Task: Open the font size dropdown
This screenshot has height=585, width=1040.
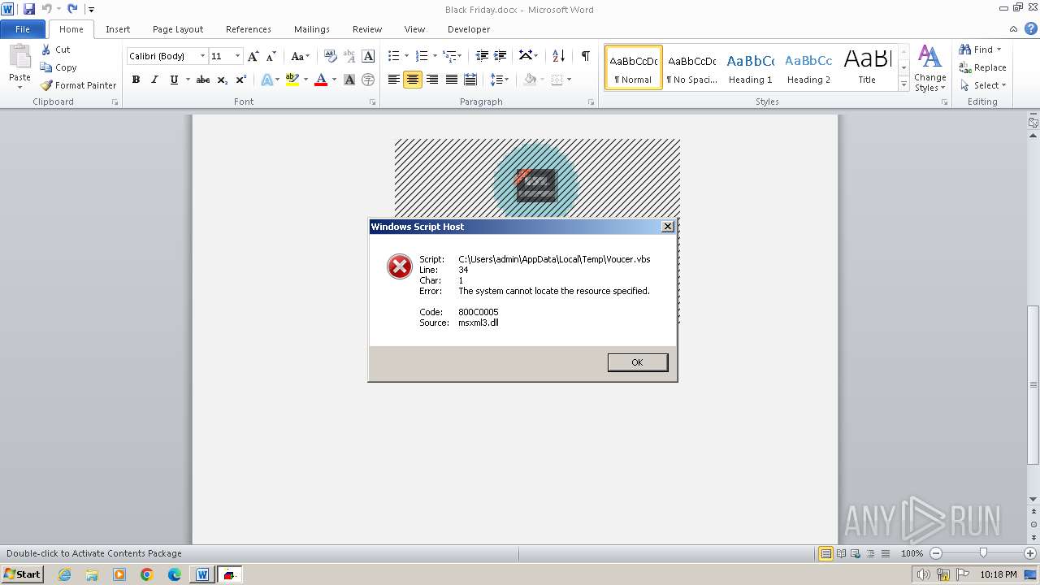Action: [x=237, y=56]
